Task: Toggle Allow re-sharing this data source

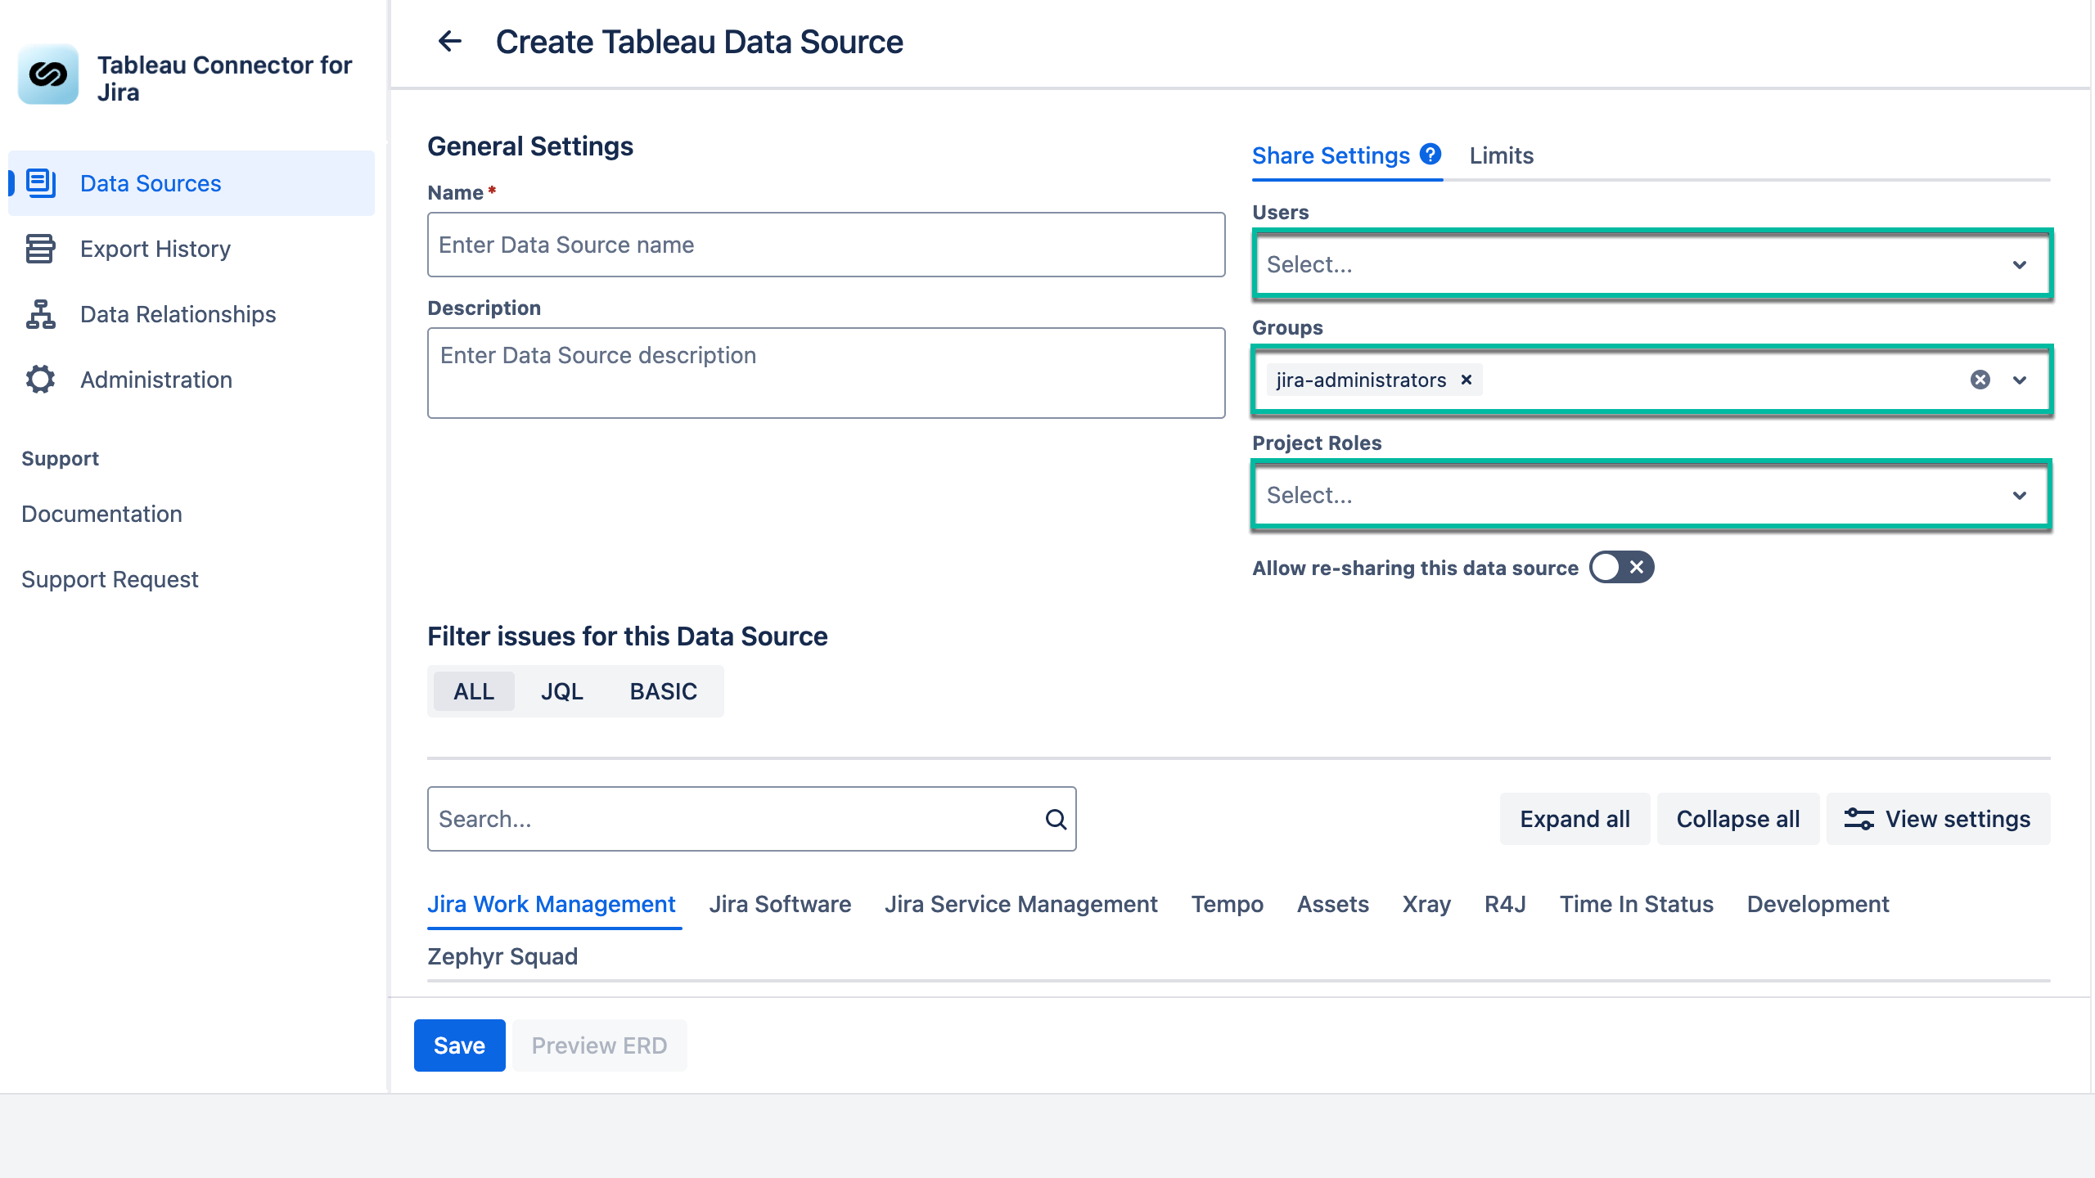Action: [1621, 567]
